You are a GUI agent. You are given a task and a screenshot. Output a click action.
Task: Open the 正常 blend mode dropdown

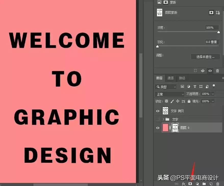pyautogui.click(x=170, y=94)
